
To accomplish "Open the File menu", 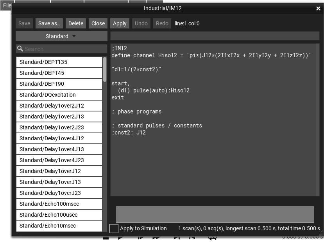I will [7, 5].
